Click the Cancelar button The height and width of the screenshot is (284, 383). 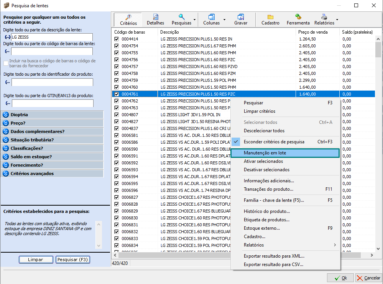click(368, 278)
